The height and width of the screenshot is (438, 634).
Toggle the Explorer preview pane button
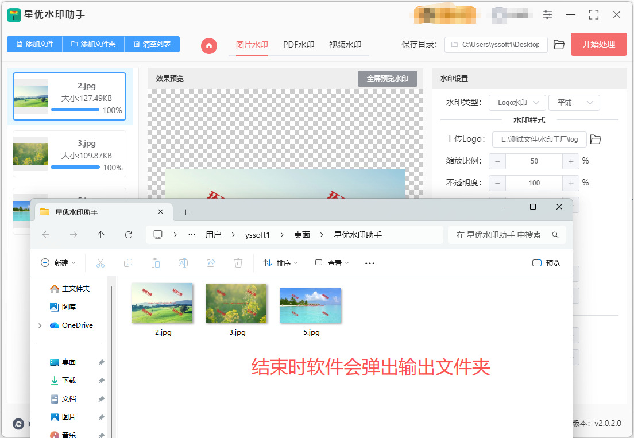tap(546, 263)
